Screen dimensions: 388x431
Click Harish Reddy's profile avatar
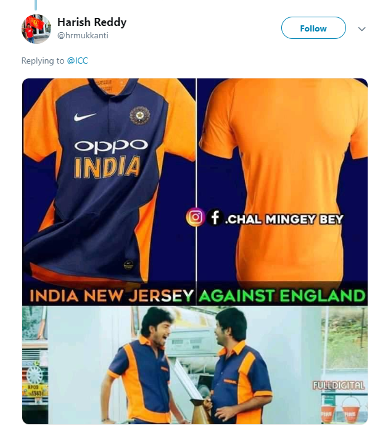point(36,29)
